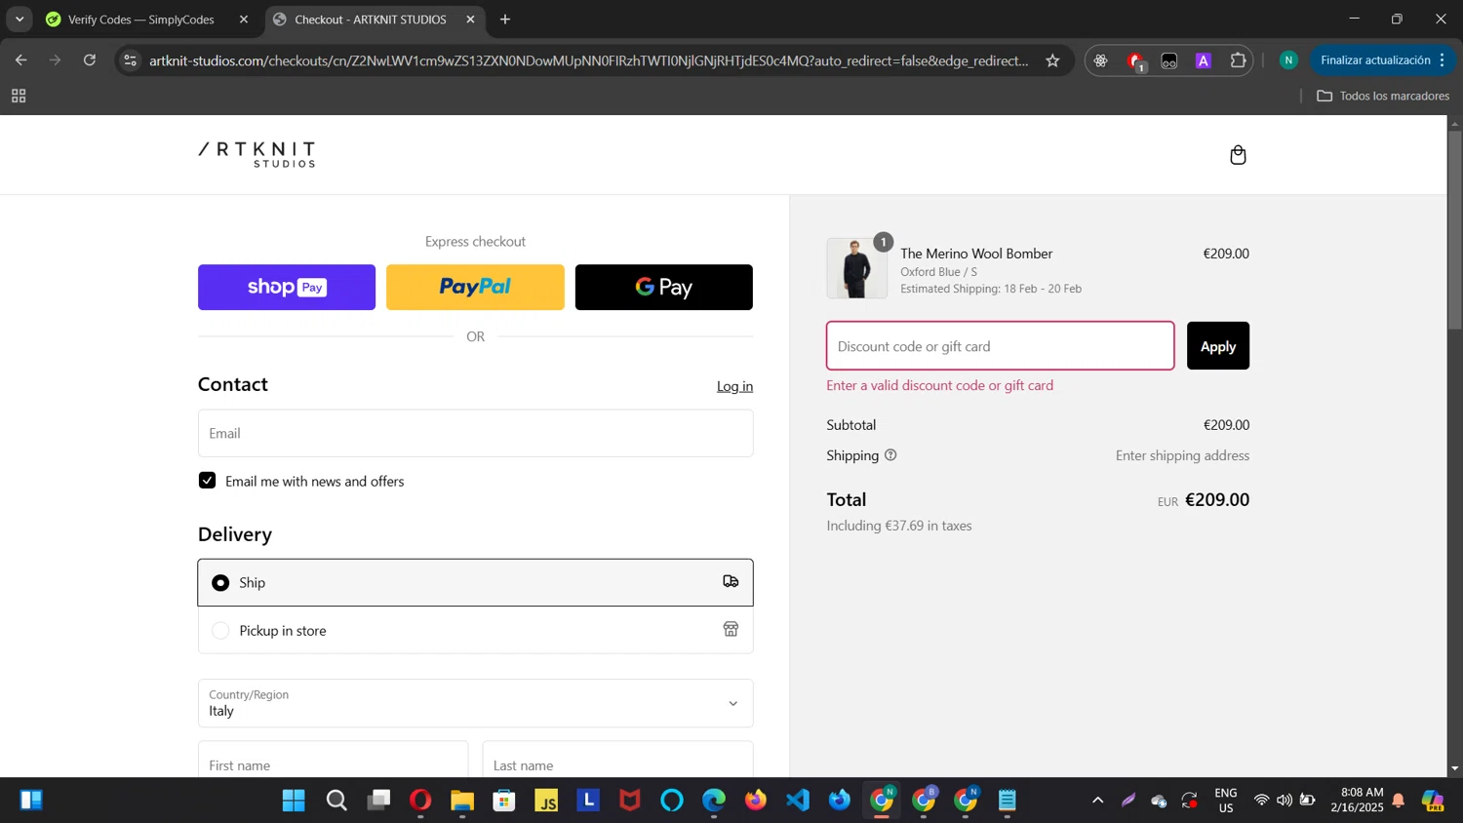Open a new browser tab
This screenshot has height=823, width=1463.
(505, 20)
